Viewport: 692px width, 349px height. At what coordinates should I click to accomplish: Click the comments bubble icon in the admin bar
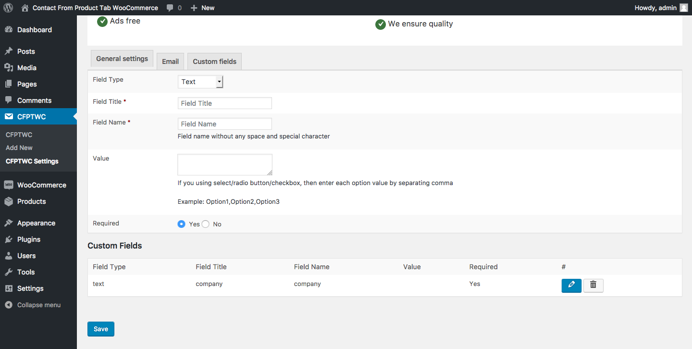click(x=170, y=8)
